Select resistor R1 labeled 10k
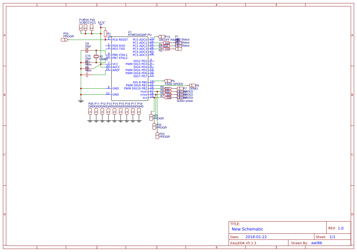Viewport: 357px width, 252px height. click(x=106, y=34)
